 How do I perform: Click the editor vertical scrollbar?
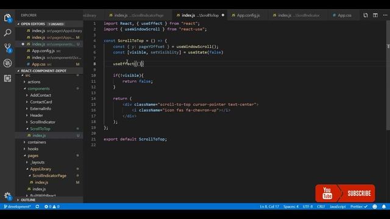click(388, 75)
